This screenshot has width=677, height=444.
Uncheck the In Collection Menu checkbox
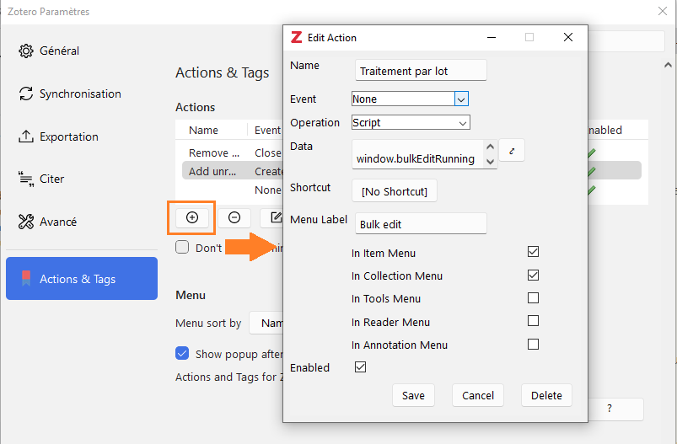coord(533,275)
